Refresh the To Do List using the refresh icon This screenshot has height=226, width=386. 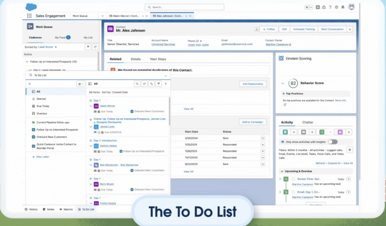144,83
